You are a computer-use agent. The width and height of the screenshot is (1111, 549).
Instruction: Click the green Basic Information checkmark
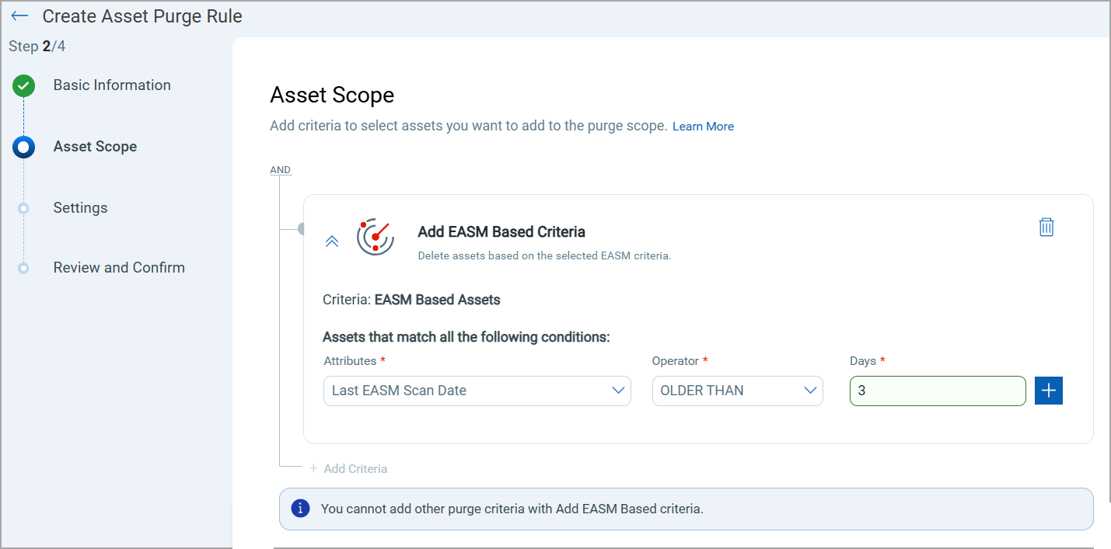(x=23, y=86)
